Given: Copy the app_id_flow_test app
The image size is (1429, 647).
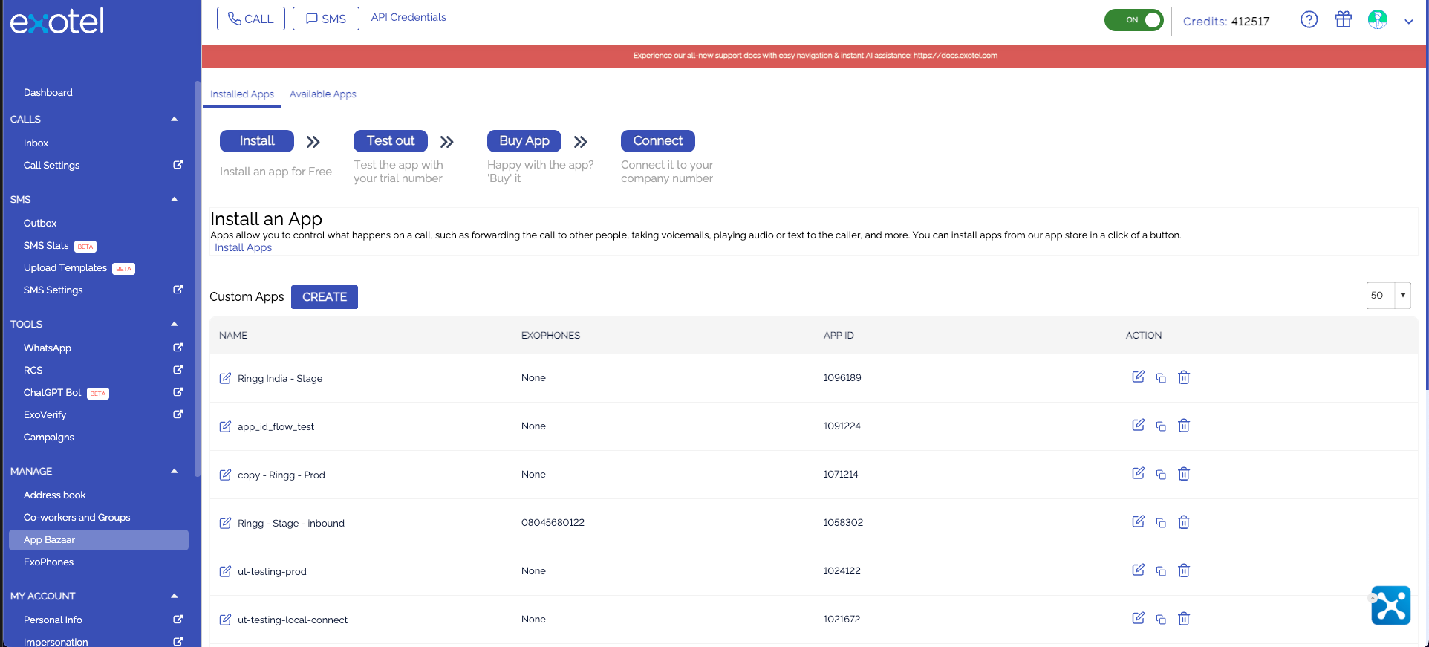Looking at the screenshot, I should click(x=1161, y=426).
